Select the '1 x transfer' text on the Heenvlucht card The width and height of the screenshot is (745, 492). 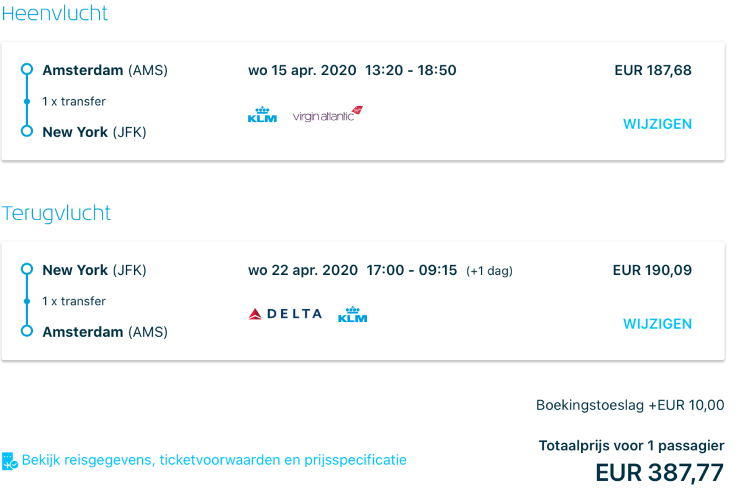(74, 101)
